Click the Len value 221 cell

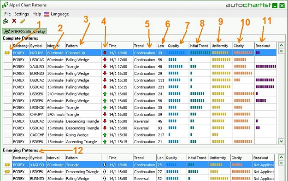[162, 87]
